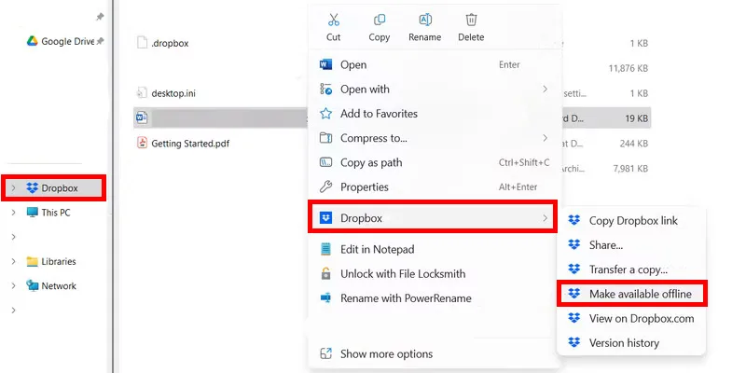746x373 pixels.
Task: Click the Google Drive icon in sidebar
Action: (32, 41)
